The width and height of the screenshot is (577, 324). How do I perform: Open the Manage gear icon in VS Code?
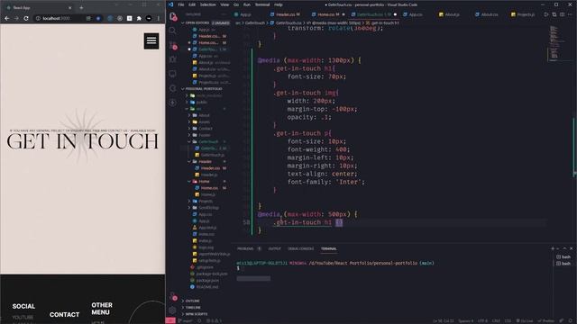click(172, 310)
